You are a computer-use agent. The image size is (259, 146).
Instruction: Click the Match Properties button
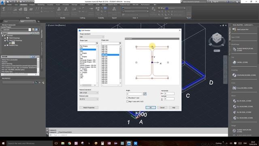click(89, 107)
